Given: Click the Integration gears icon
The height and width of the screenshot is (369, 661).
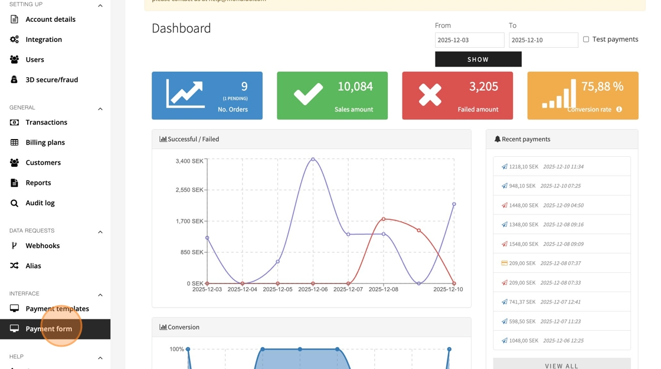Looking at the screenshot, I should (x=14, y=39).
